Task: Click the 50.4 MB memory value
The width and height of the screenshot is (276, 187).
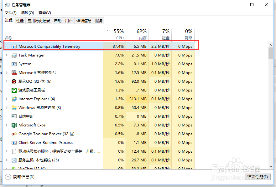Action: coord(139,108)
